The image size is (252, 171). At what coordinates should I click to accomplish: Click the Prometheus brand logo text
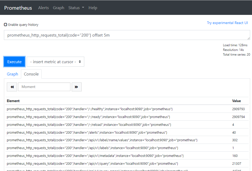click(18, 8)
